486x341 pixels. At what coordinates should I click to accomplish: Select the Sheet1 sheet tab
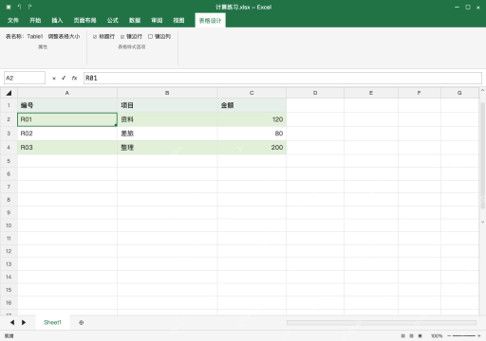tap(52, 322)
